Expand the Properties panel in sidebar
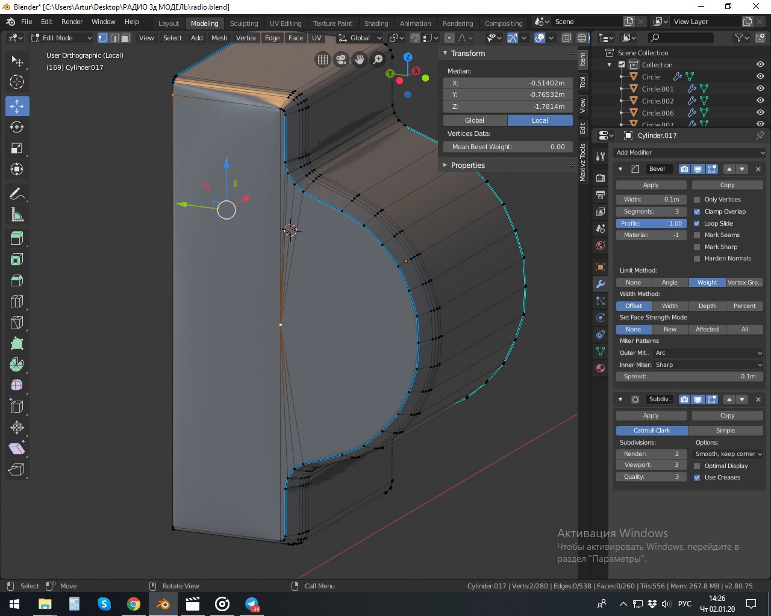Viewport: 771px width, 616px height. point(467,165)
